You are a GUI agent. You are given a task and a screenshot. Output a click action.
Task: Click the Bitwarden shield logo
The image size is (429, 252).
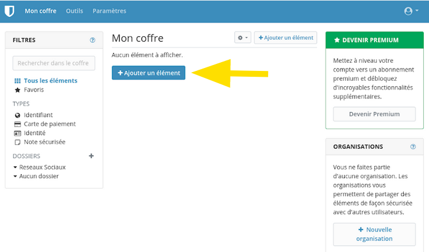(9, 11)
